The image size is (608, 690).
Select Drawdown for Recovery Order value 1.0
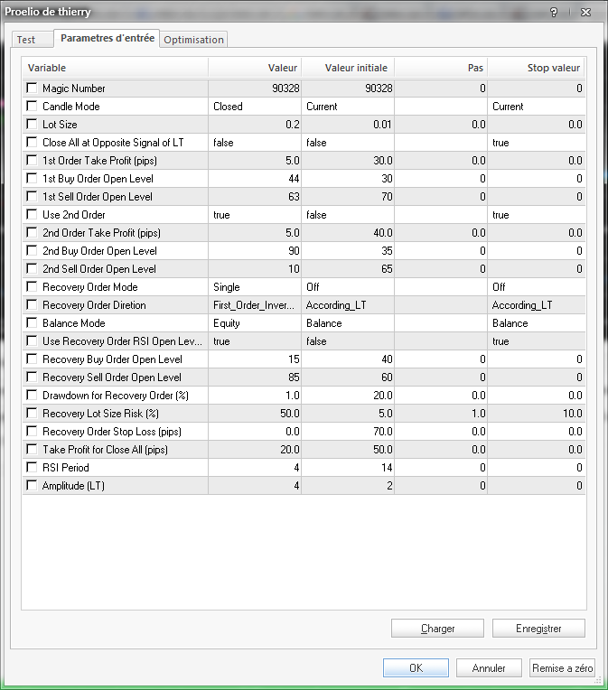click(255, 396)
